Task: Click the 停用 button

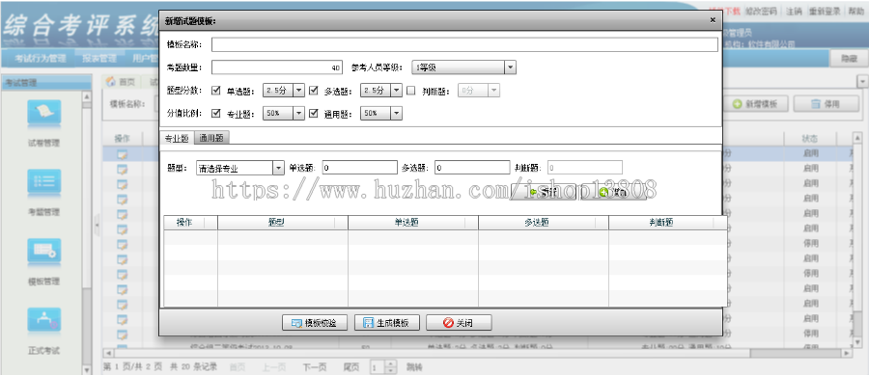Action: click(x=827, y=104)
